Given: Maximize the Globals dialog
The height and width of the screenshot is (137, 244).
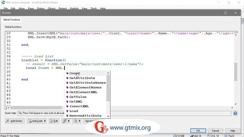Looking at the screenshot, I should click(225, 13).
